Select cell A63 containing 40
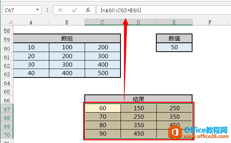 [x=31, y=73]
